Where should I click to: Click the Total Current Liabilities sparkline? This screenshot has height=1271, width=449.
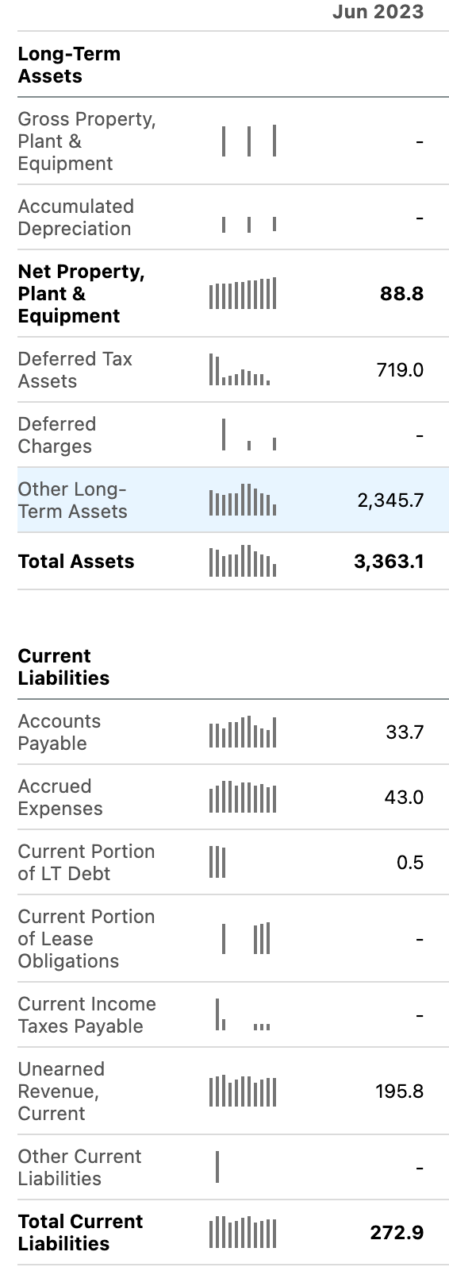(x=243, y=1232)
